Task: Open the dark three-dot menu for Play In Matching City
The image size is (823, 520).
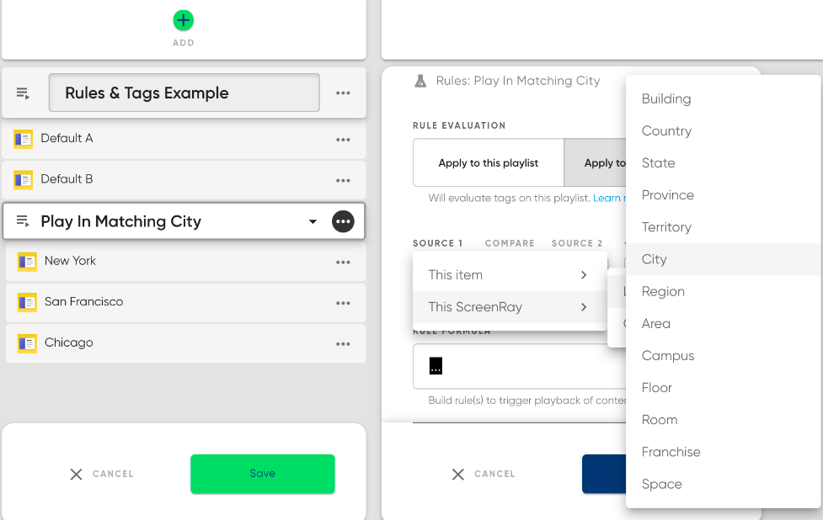Action: click(343, 221)
